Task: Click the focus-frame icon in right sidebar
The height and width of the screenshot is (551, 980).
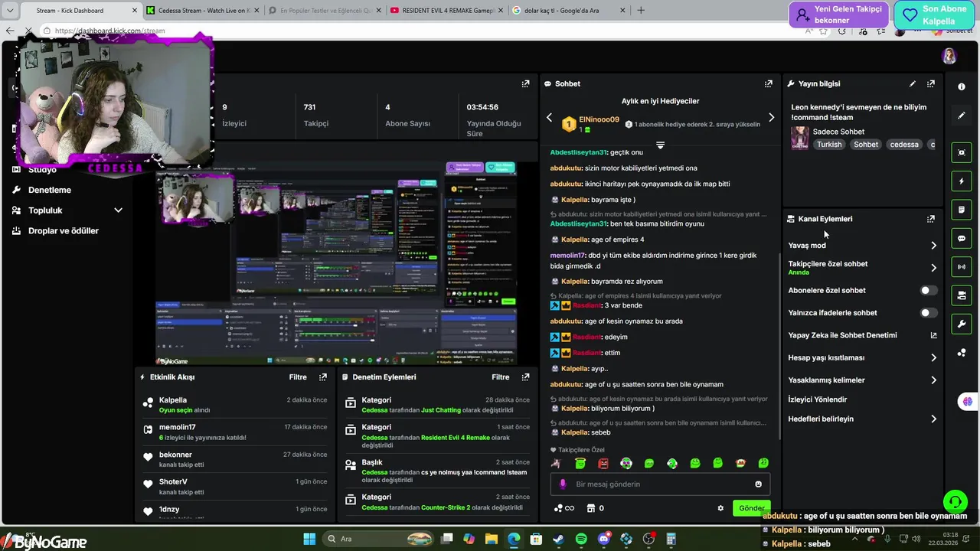Action: pyautogui.click(x=962, y=153)
